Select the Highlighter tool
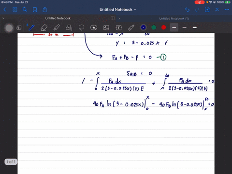The image size is (232, 174). click(x=57, y=28)
